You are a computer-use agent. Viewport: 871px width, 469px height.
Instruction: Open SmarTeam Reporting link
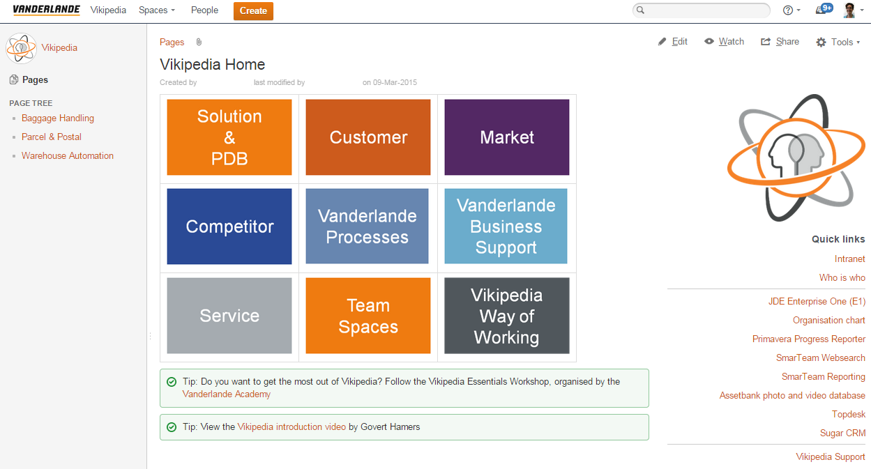point(824,377)
